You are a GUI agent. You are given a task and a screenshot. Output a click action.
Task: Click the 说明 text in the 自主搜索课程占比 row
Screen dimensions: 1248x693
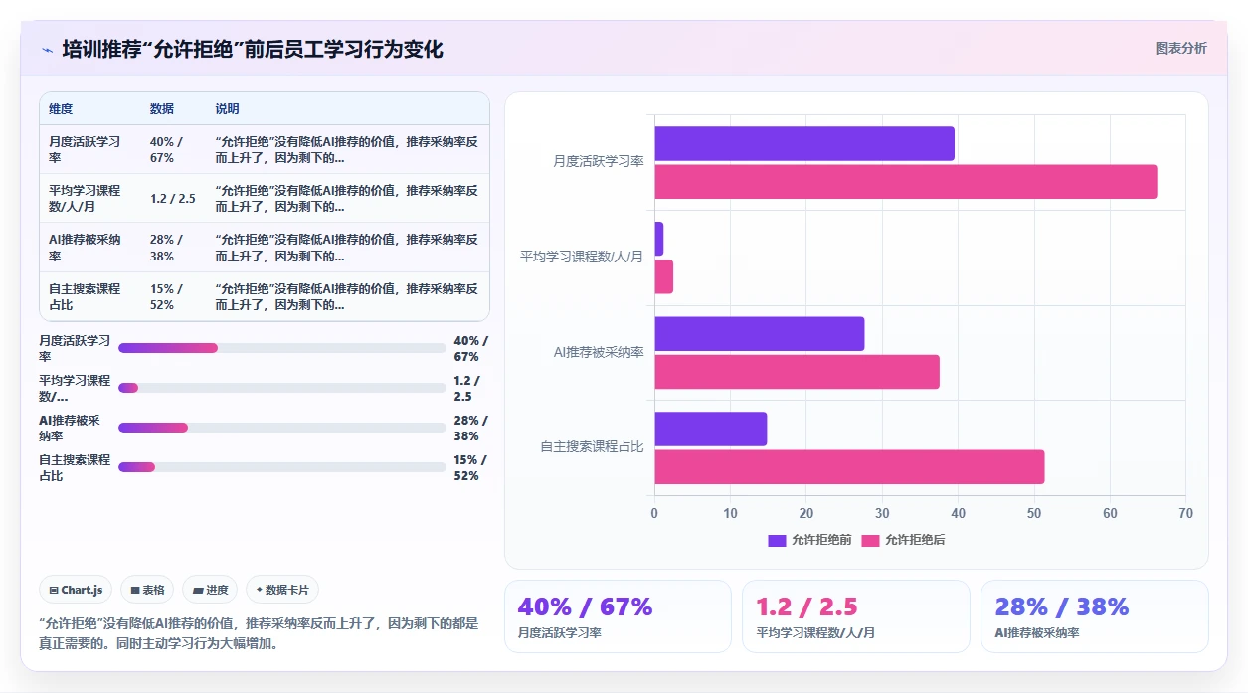click(x=347, y=296)
